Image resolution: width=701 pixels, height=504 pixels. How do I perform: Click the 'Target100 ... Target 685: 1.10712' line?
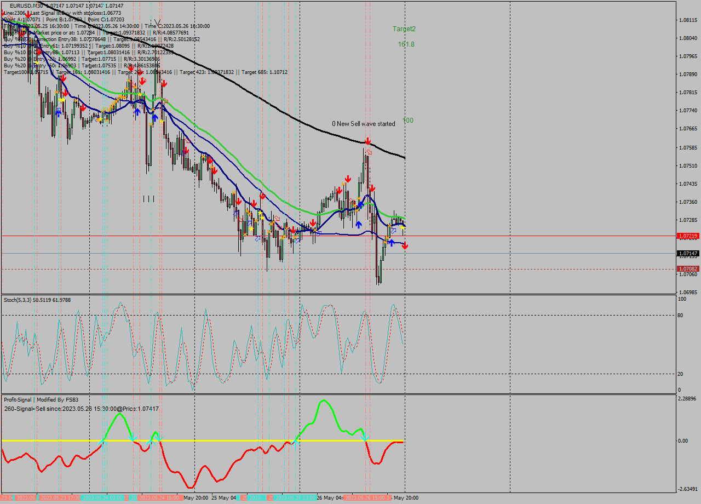click(x=145, y=72)
